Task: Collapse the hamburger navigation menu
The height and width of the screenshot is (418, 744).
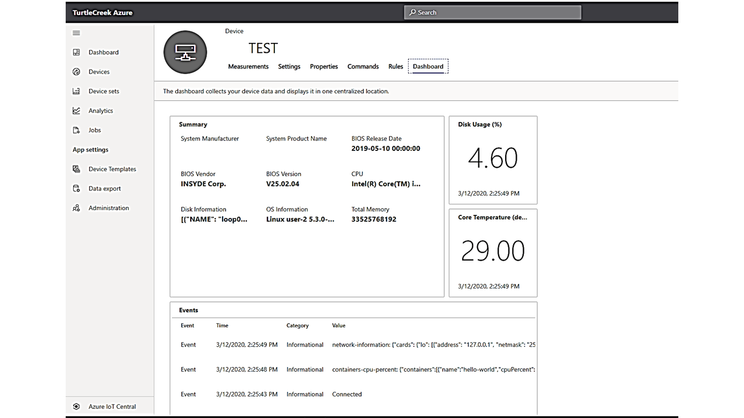Action: pos(76,33)
